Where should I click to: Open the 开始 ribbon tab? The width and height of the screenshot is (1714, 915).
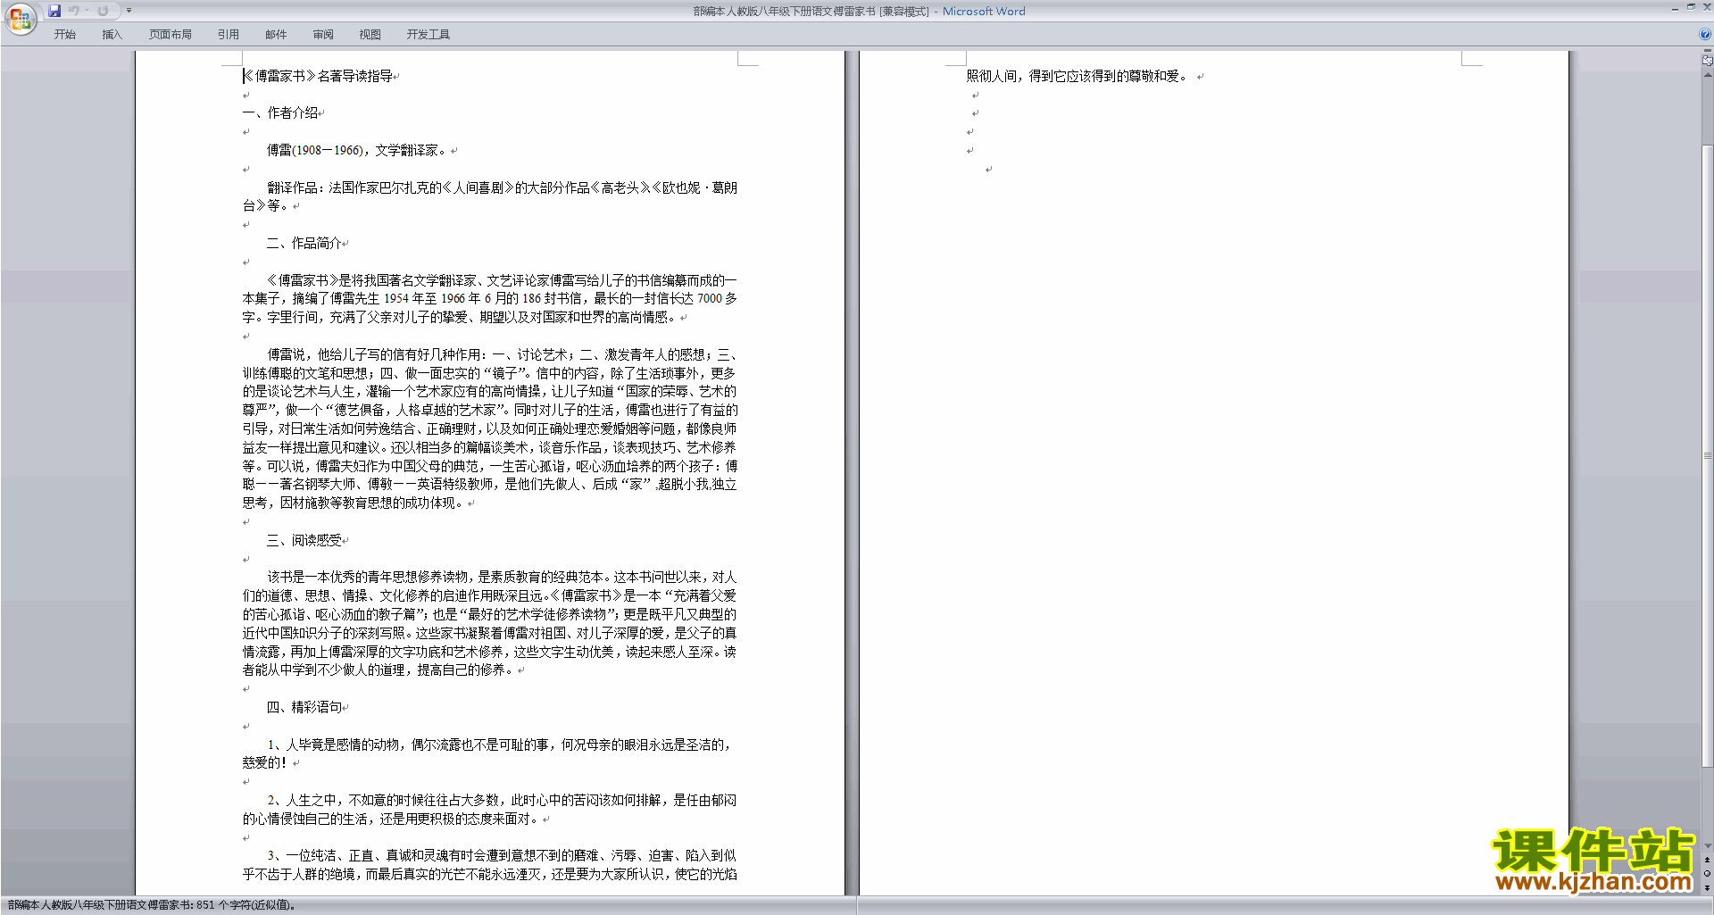coord(65,35)
